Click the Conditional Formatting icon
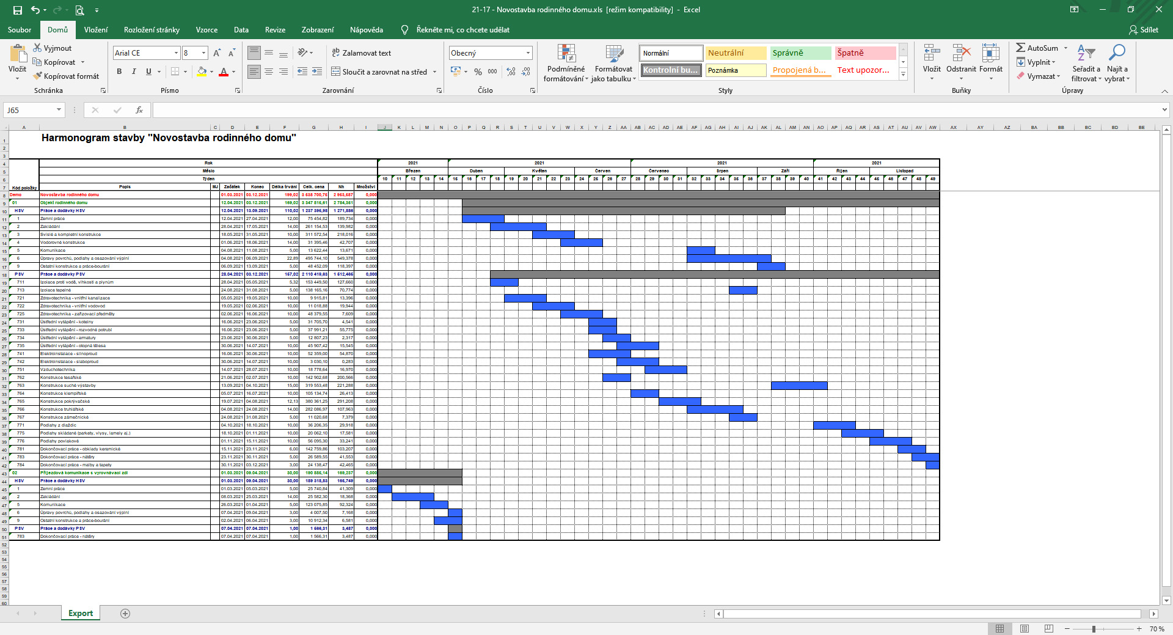The height and width of the screenshot is (635, 1173). click(x=566, y=55)
